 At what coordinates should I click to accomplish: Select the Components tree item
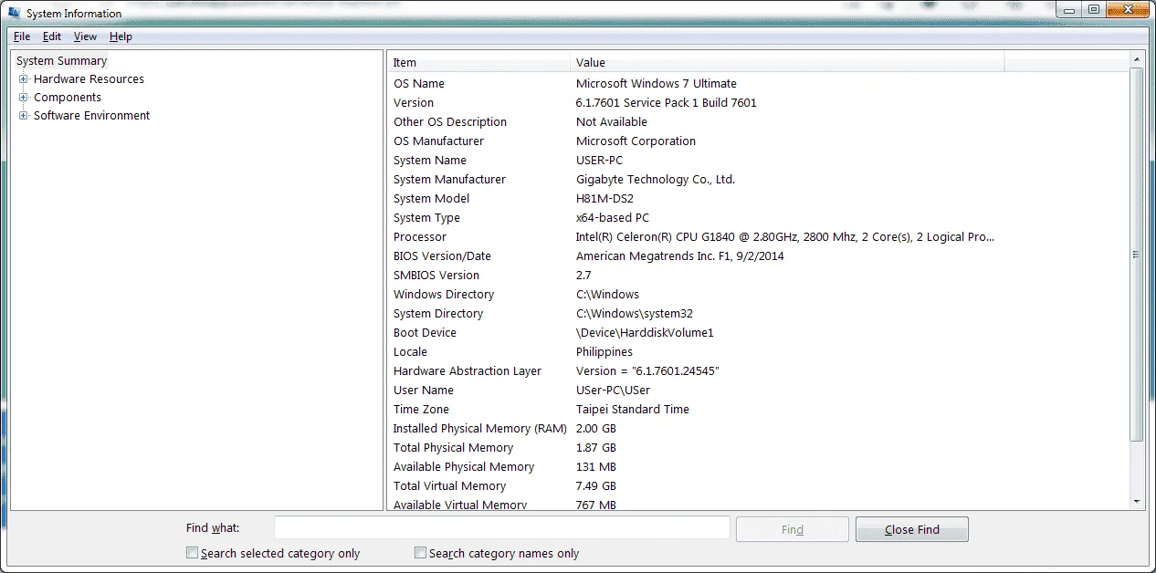[68, 98]
